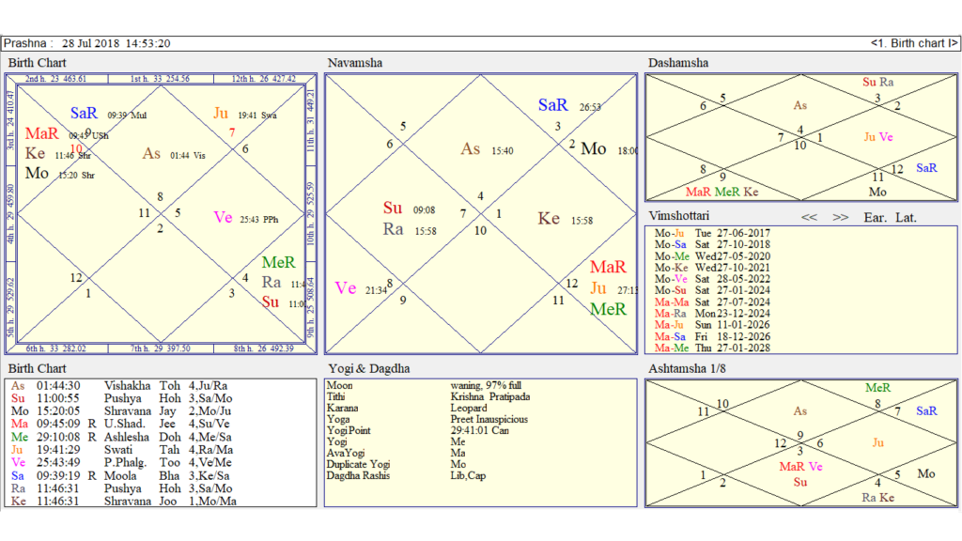The height and width of the screenshot is (541, 962).
Task: Select the Ma-Sa dasha row dated 18-12-2026
Action: coord(712,336)
